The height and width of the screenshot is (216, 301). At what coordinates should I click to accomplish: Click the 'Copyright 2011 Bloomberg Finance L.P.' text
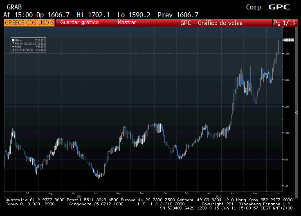(247, 204)
